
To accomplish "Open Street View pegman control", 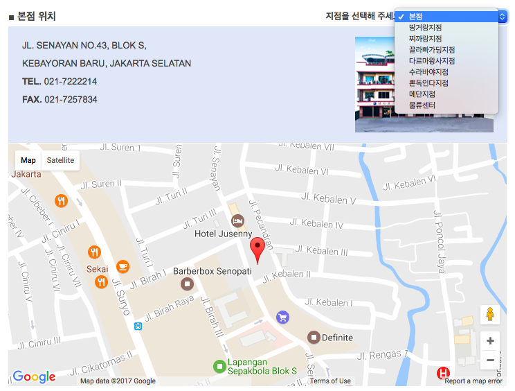I will (x=490, y=314).
